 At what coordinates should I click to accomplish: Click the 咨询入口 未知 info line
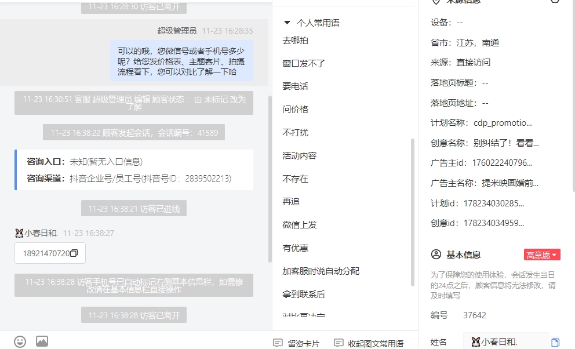tap(85, 161)
